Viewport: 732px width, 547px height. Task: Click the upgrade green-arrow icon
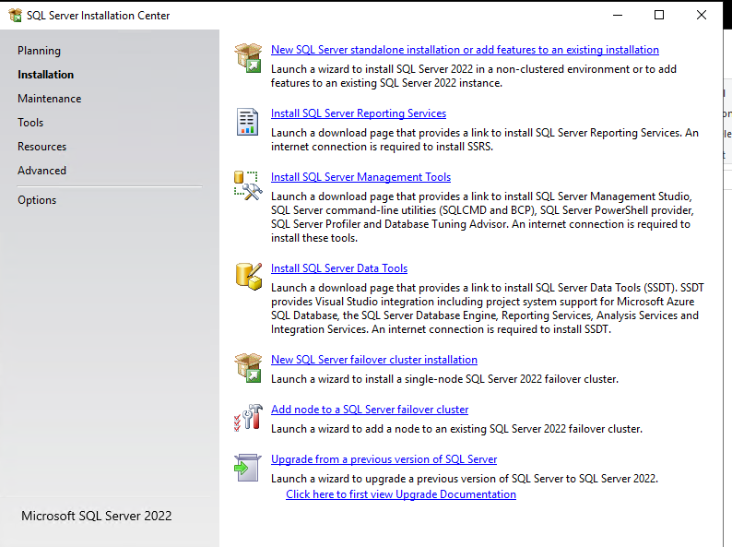pos(247,467)
